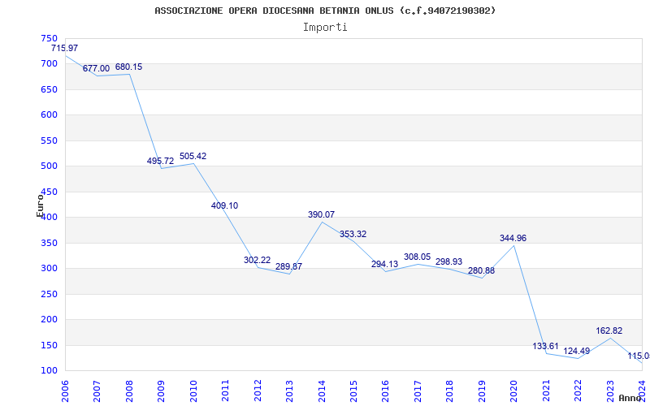This screenshot has width=650, height=406.
Task: Click x-axis year 2023
Action: tap(611, 391)
